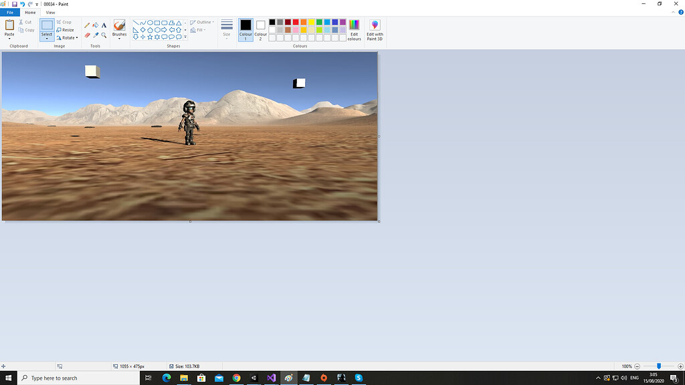This screenshot has height=385, width=685.
Task: Switch to the View tab
Action: coord(50,12)
